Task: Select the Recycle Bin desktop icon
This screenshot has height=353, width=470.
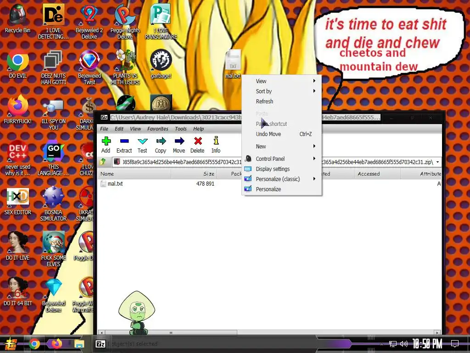Action: point(17,19)
